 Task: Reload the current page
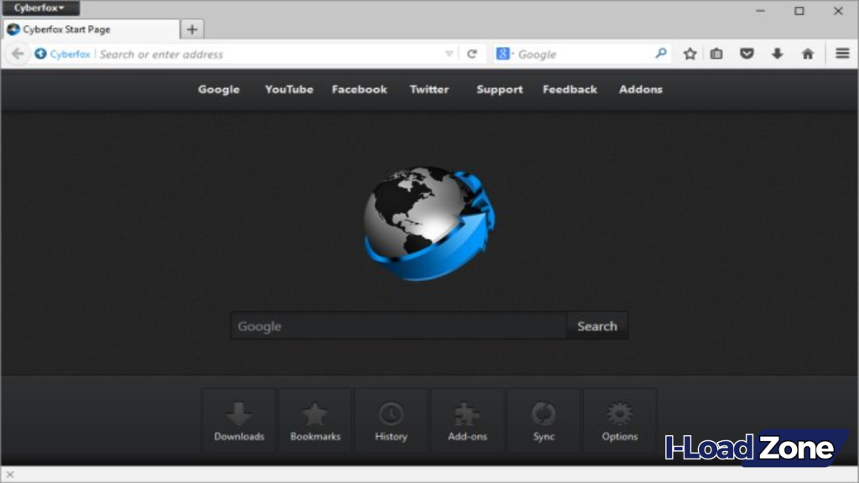pos(471,53)
